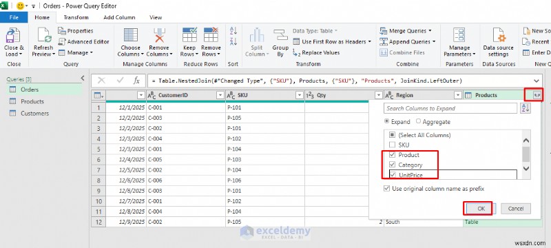551x248 pixels.
Task: Open the Region column filter dropdown
Action: [x=457, y=95]
